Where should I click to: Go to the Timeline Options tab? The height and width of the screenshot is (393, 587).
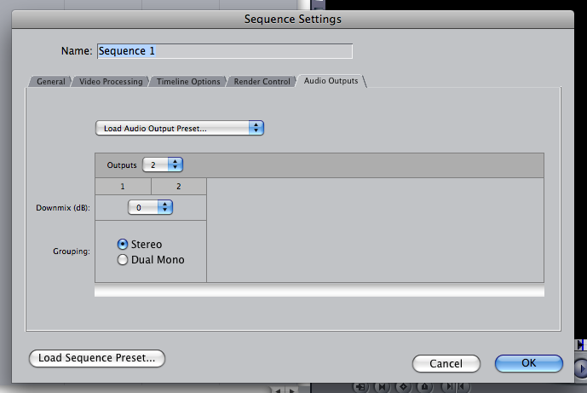[188, 82]
